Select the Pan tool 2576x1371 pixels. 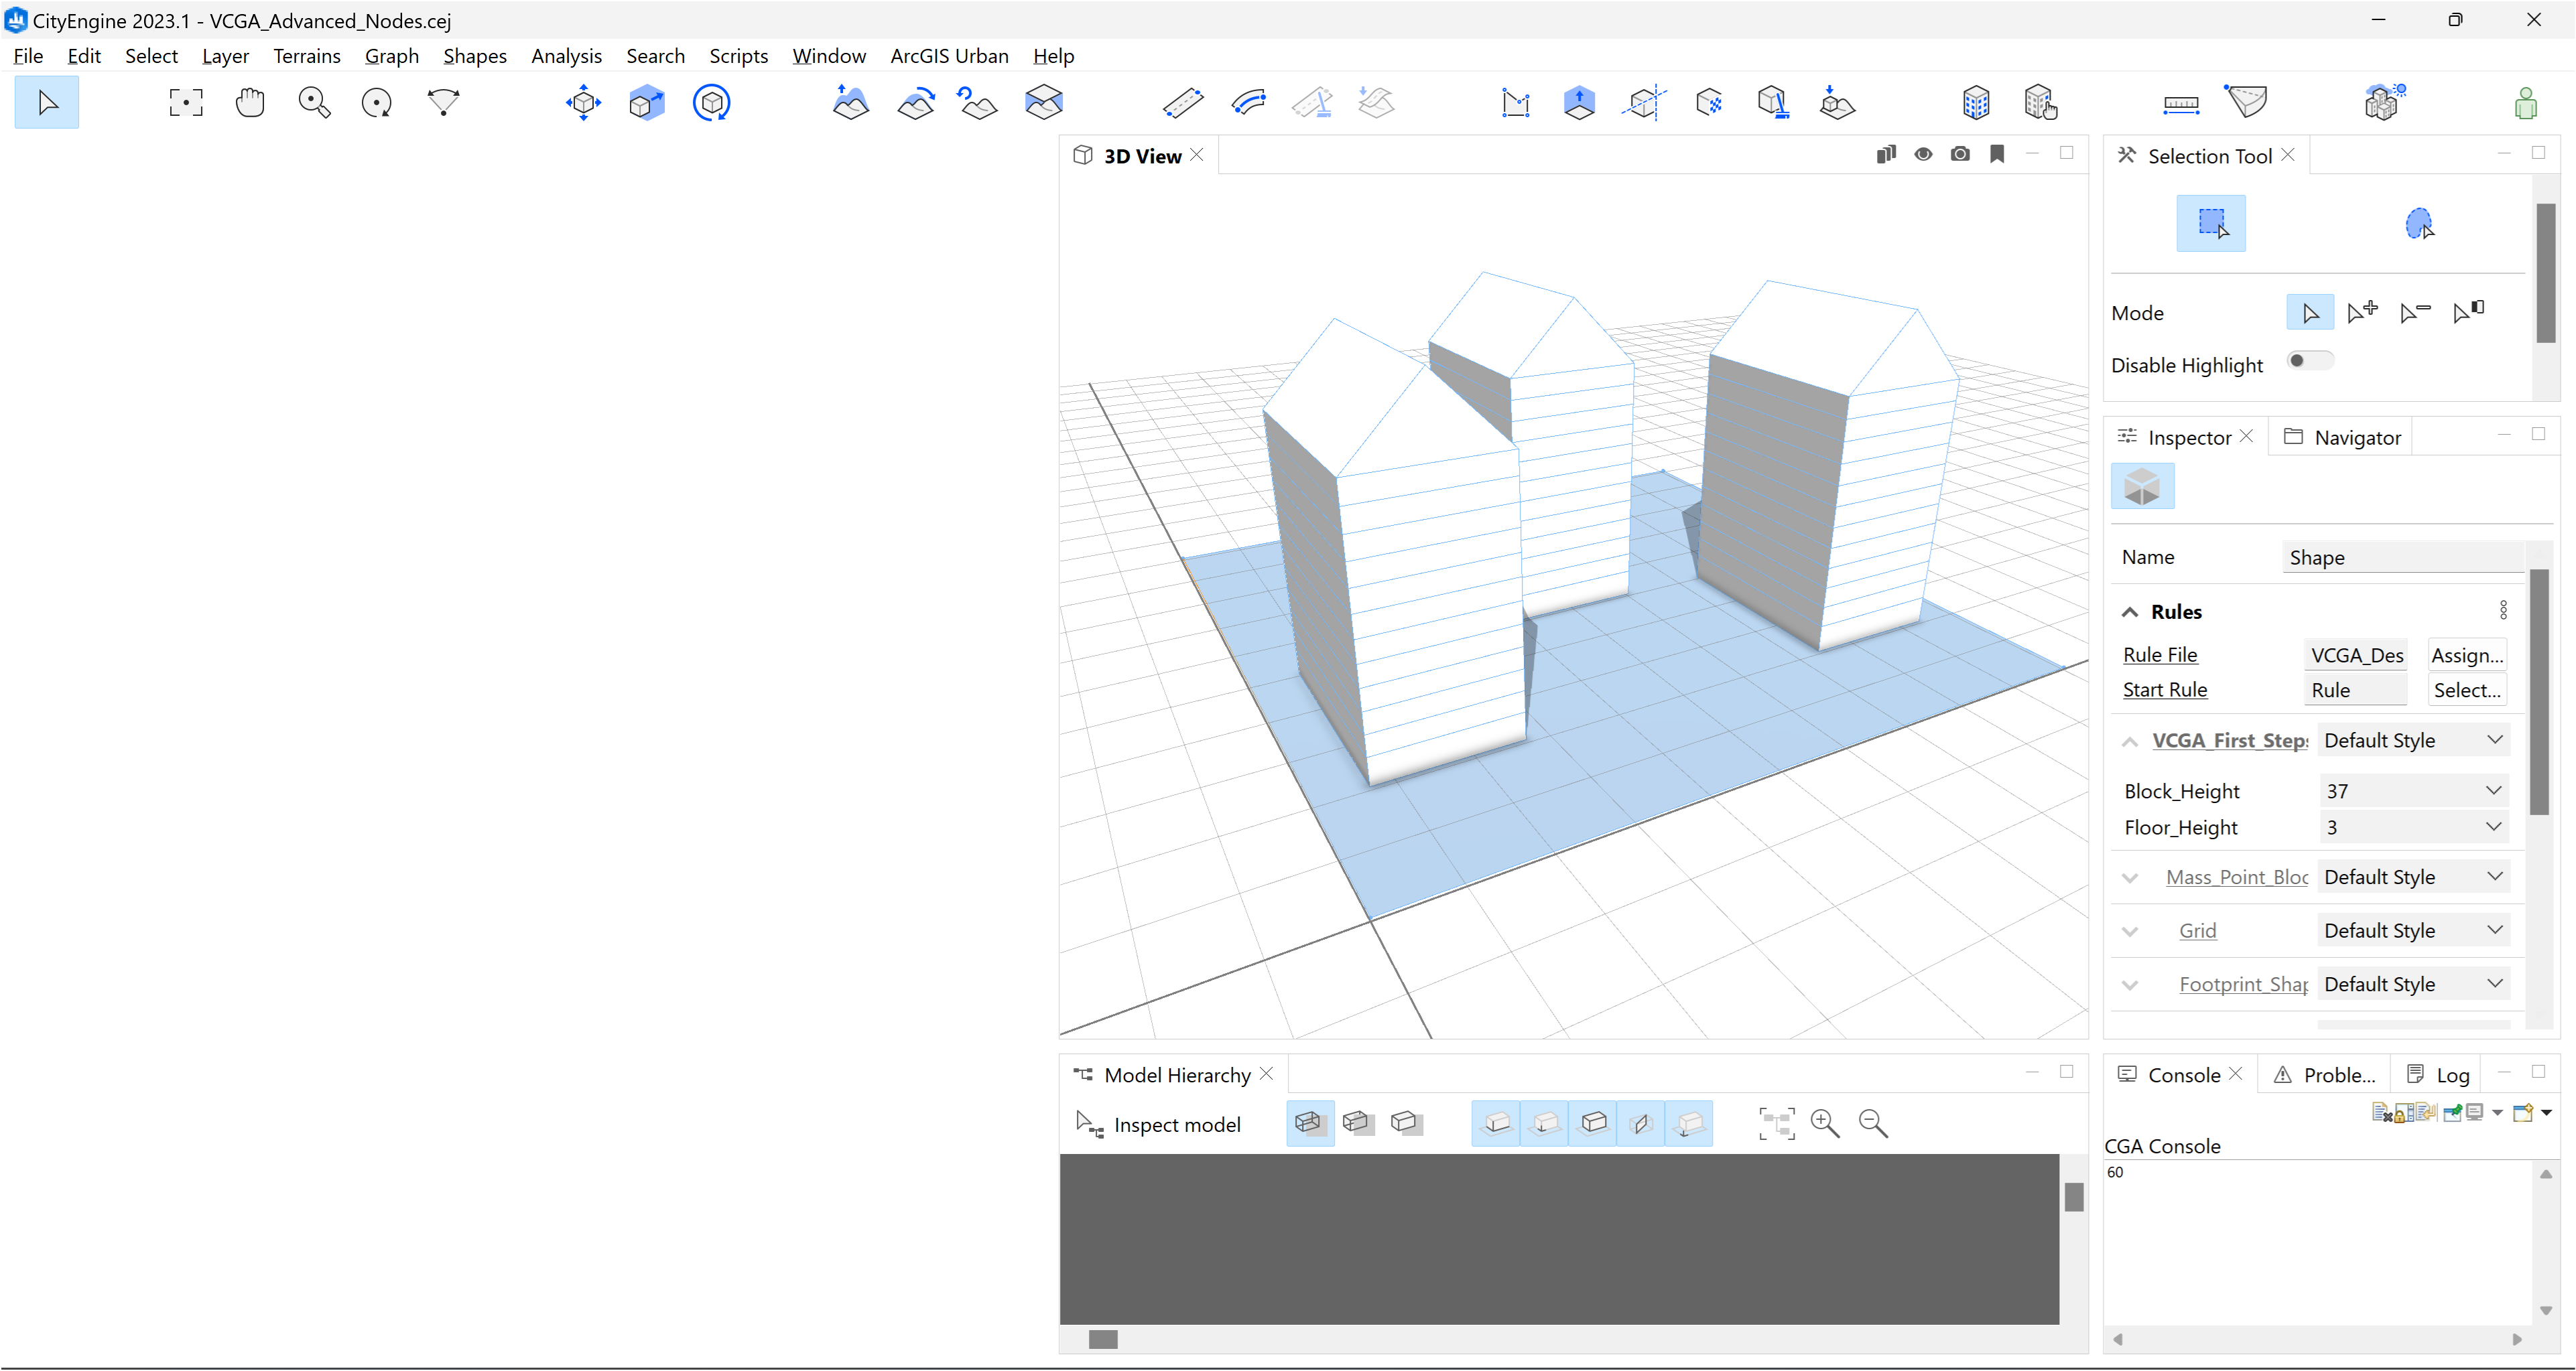point(250,102)
